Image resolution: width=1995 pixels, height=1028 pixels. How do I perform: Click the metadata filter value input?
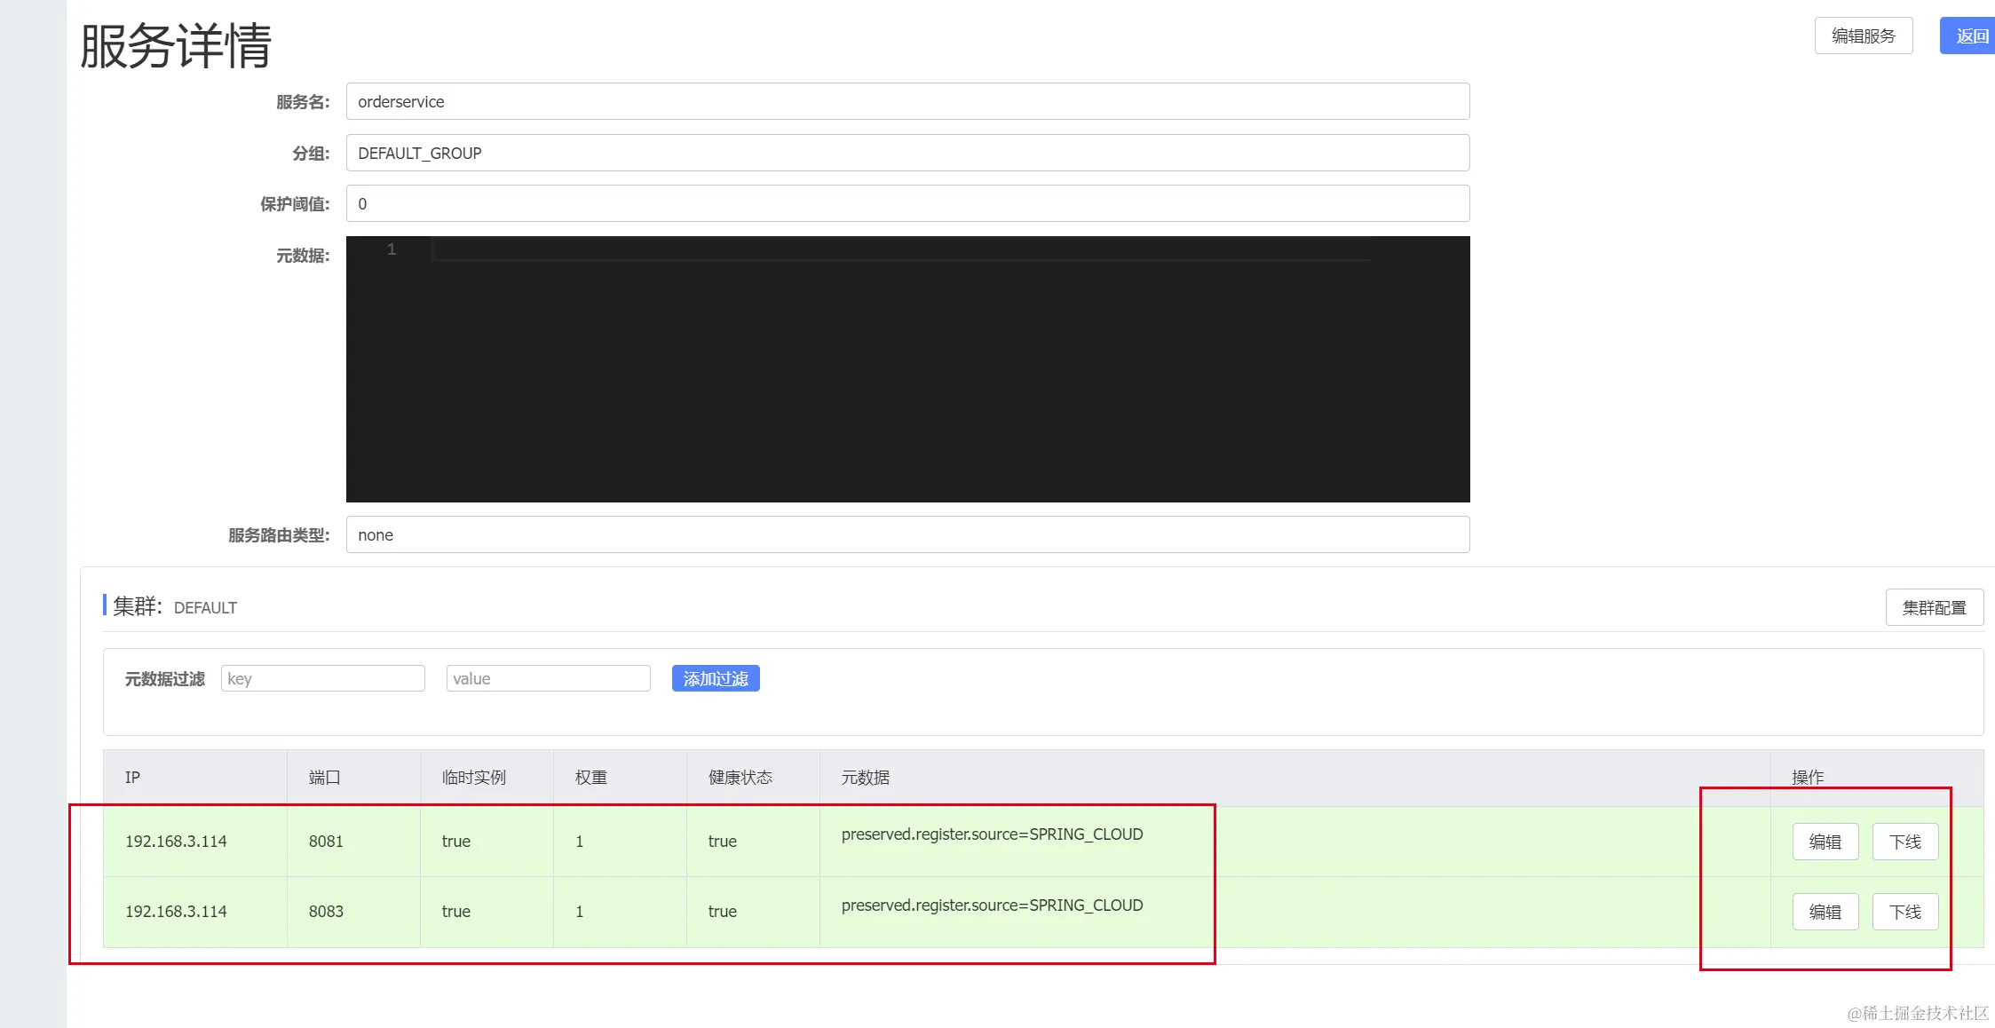tap(548, 679)
